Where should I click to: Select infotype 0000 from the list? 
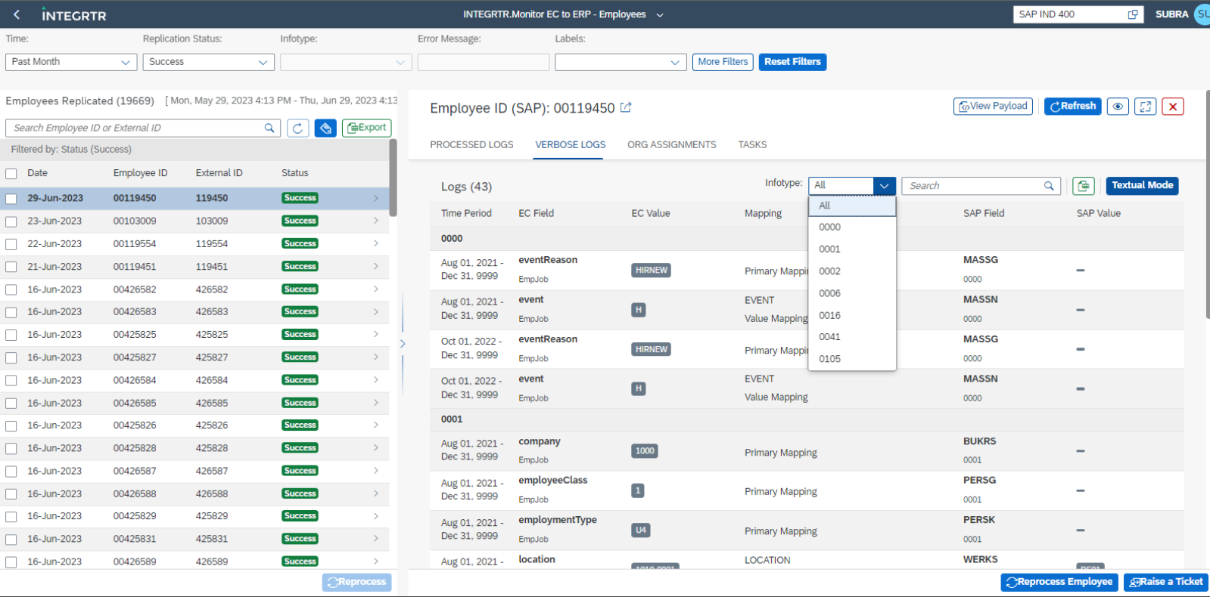tap(852, 227)
